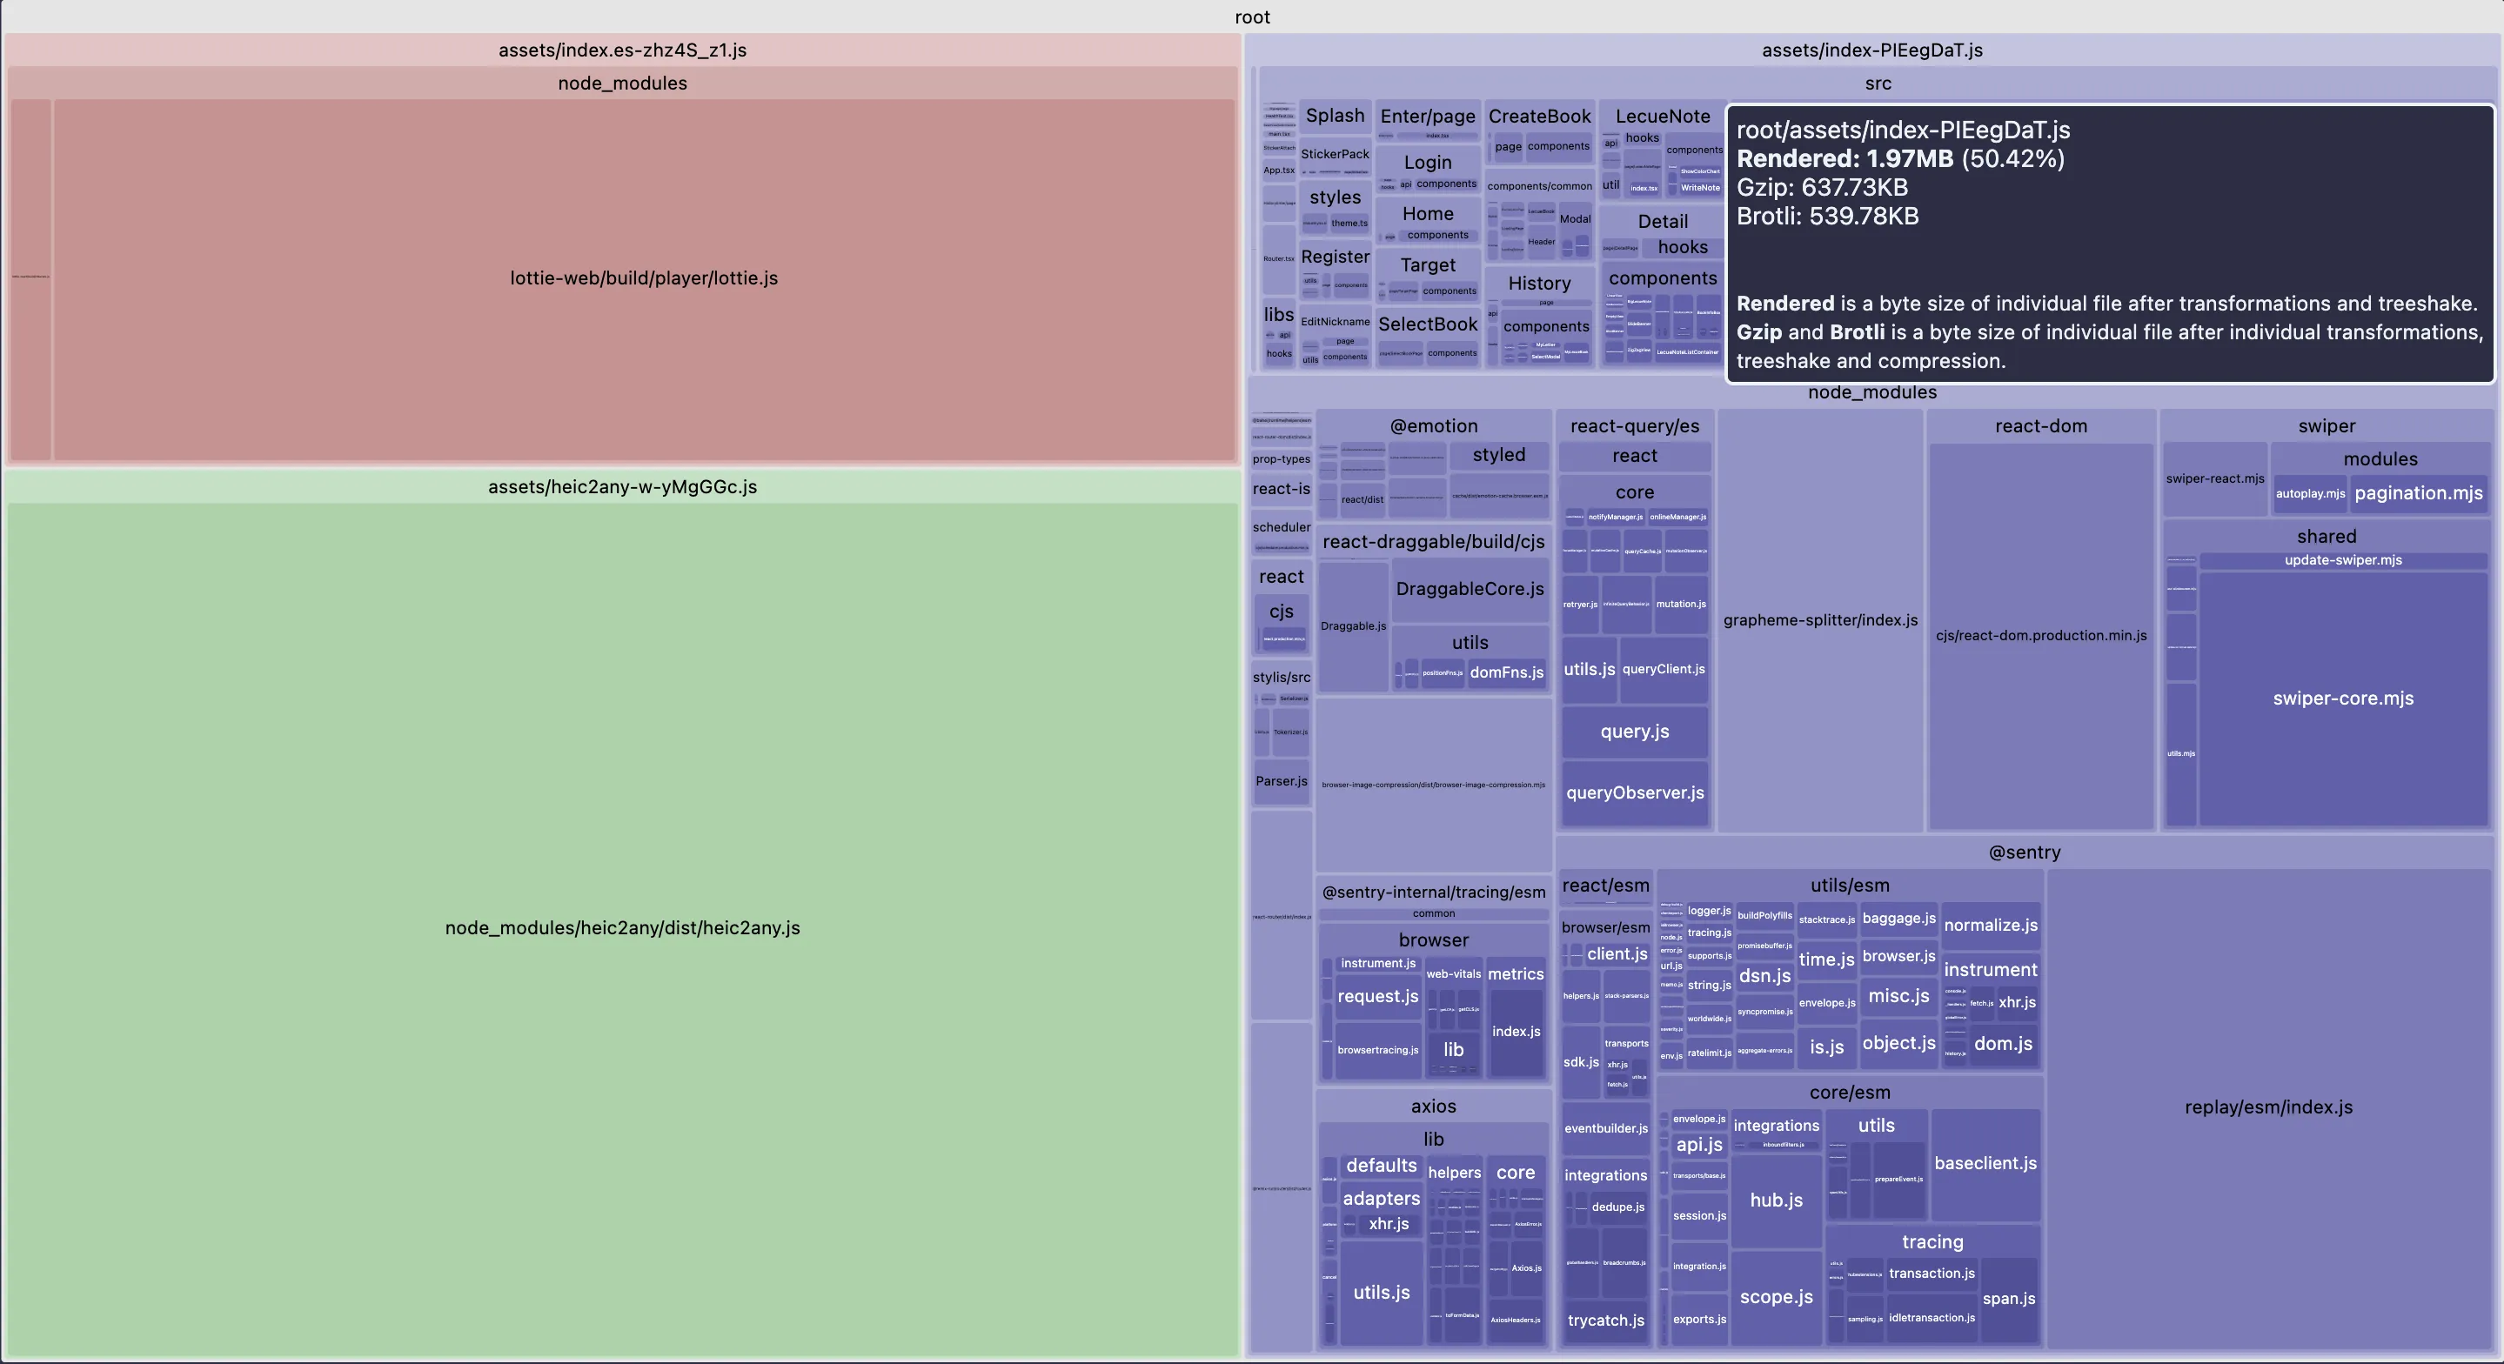The height and width of the screenshot is (1364, 2504).
Task: Select assets/index-PIEegDaT.js header
Action: click(1872, 50)
